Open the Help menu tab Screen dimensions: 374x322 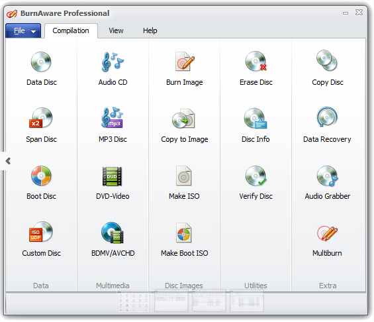coord(150,30)
